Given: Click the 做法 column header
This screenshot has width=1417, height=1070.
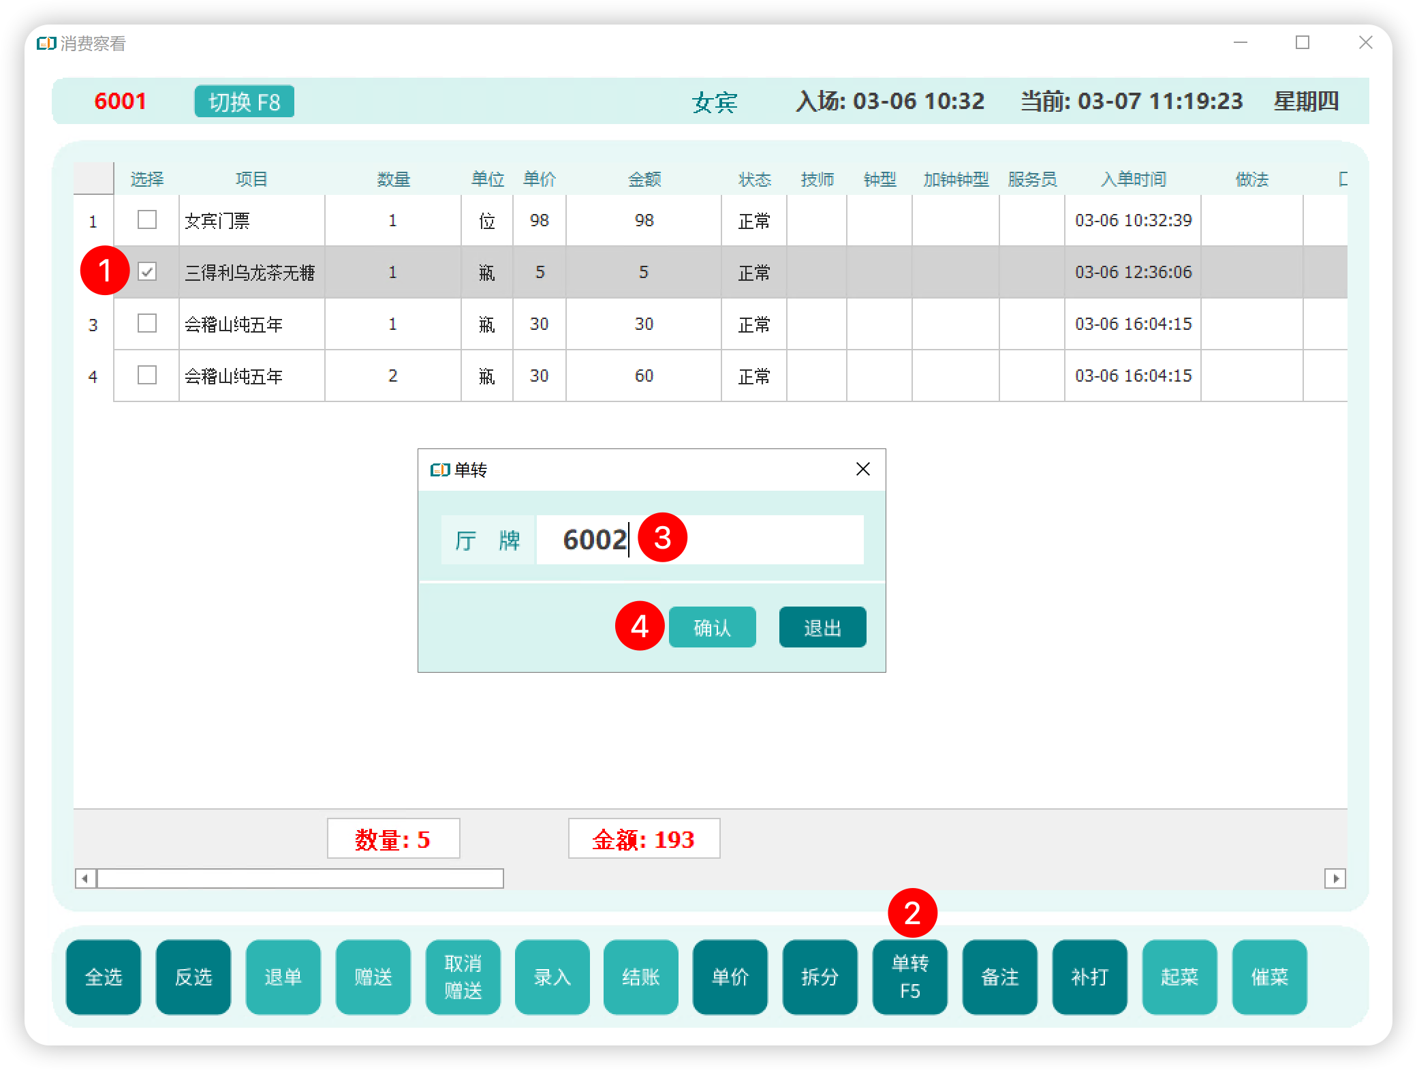Looking at the screenshot, I should [1251, 179].
